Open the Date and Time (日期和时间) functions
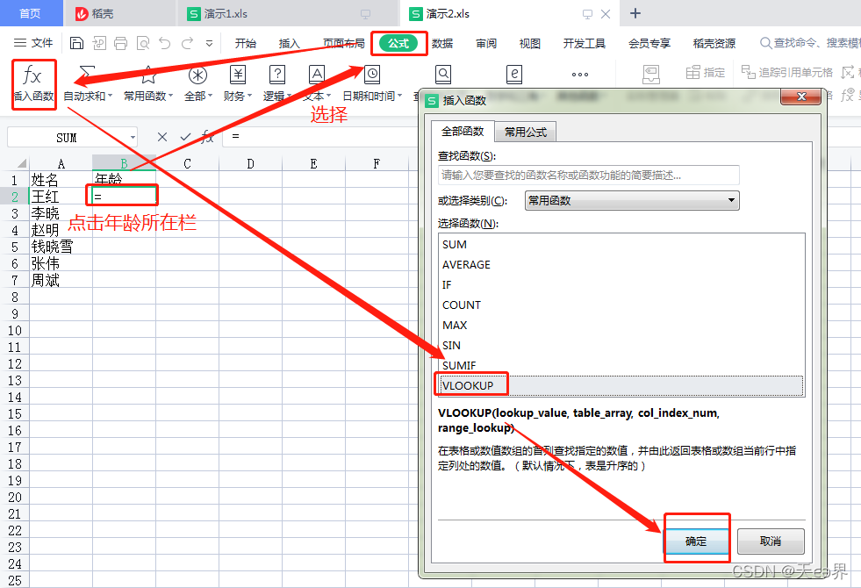Image resolution: width=861 pixels, height=588 pixels. tap(372, 84)
